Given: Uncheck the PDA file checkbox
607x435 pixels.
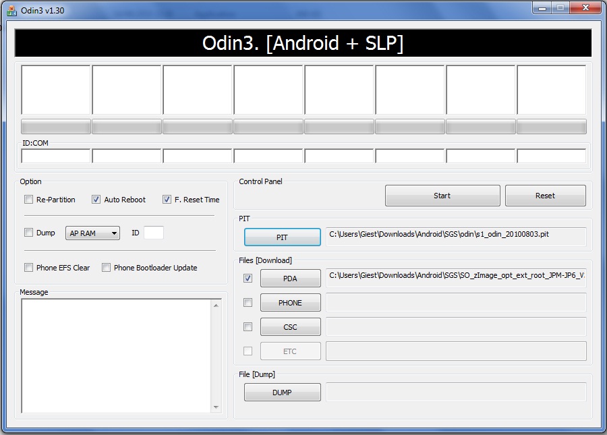Looking at the screenshot, I should click(248, 279).
